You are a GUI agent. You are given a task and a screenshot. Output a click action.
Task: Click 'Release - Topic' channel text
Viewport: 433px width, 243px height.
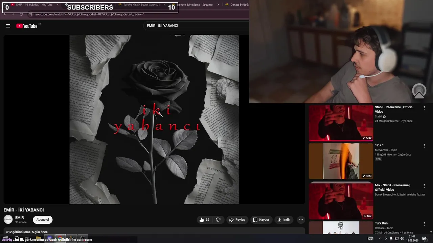[x=384, y=228]
